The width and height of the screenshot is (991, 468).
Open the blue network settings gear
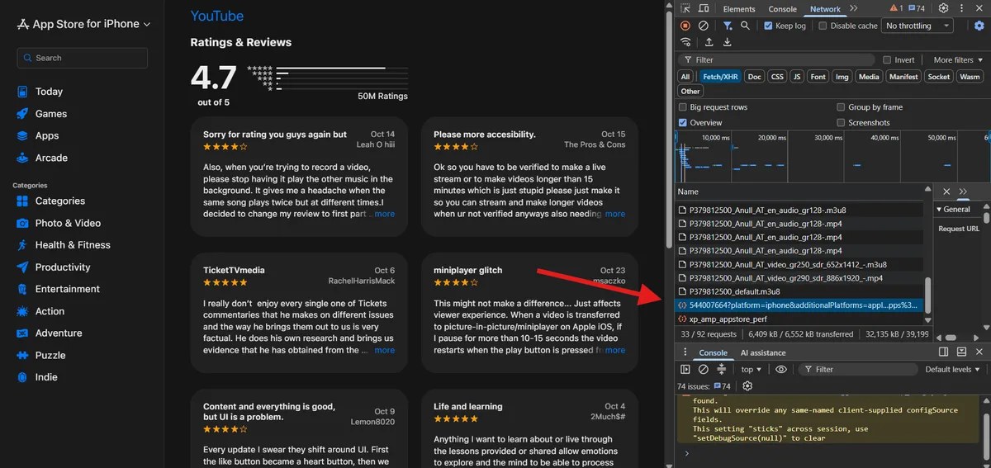[979, 26]
